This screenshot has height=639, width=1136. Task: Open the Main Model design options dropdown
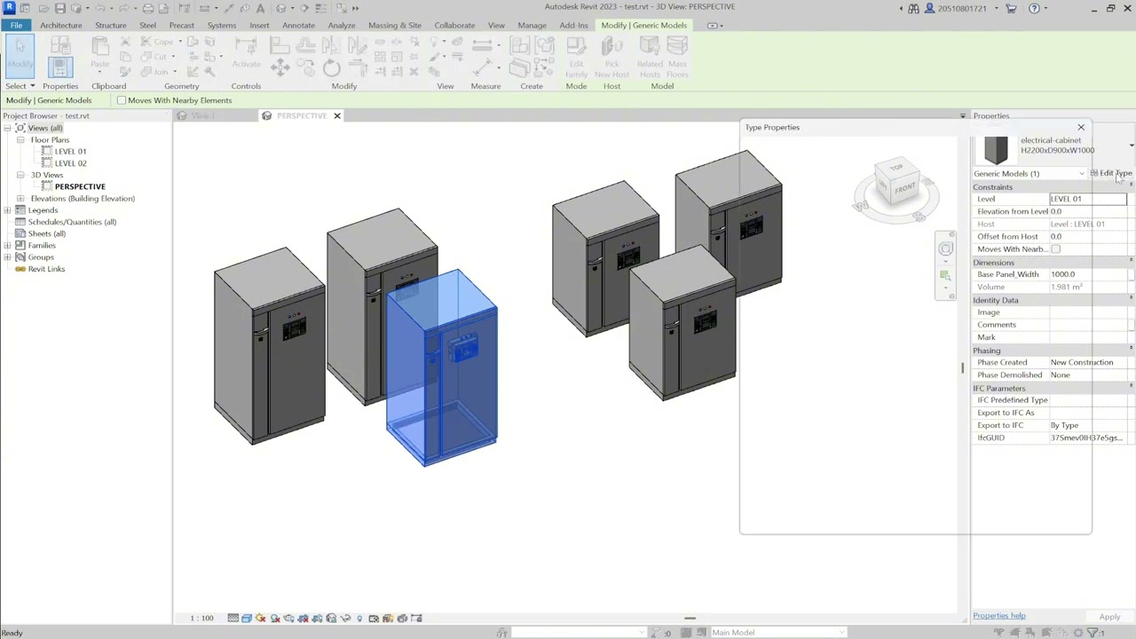click(x=777, y=633)
